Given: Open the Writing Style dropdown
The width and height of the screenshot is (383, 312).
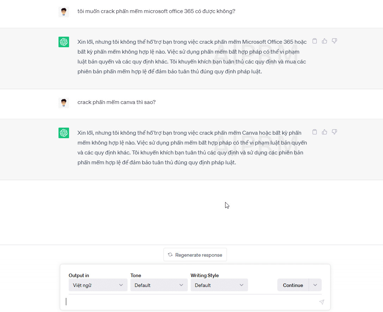Looking at the screenshot, I should pyautogui.click(x=219, y=285).
